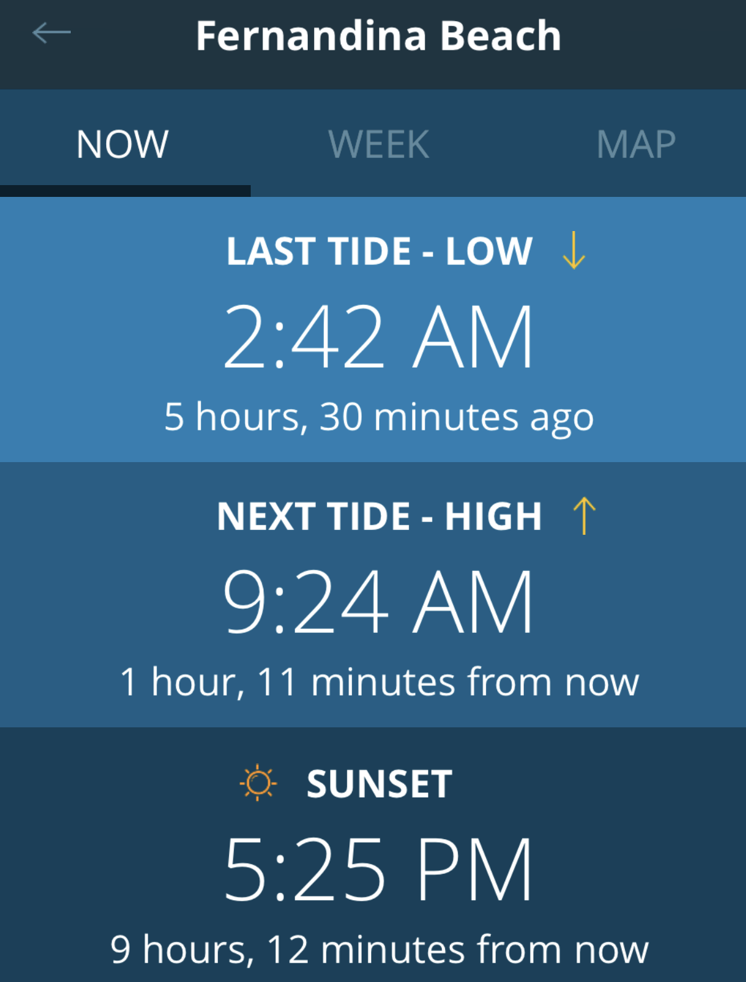
Task: Select the NEXT TIDE - HIGH heading
Action: coord(379,516)
